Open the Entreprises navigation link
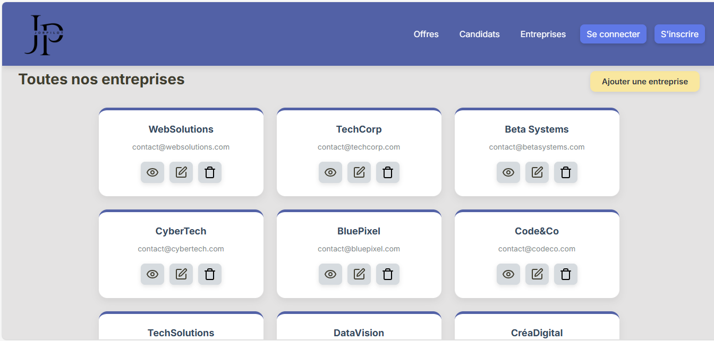The width and height of the screenshot is (714, 341). tap(543, 34)
